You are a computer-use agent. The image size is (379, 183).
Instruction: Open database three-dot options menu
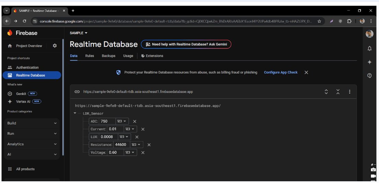(x=349, y=92)
